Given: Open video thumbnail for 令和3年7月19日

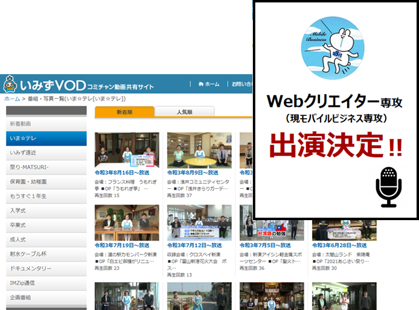Looking at the screenshot, I should pyautogui.click(x=127, y=223).
